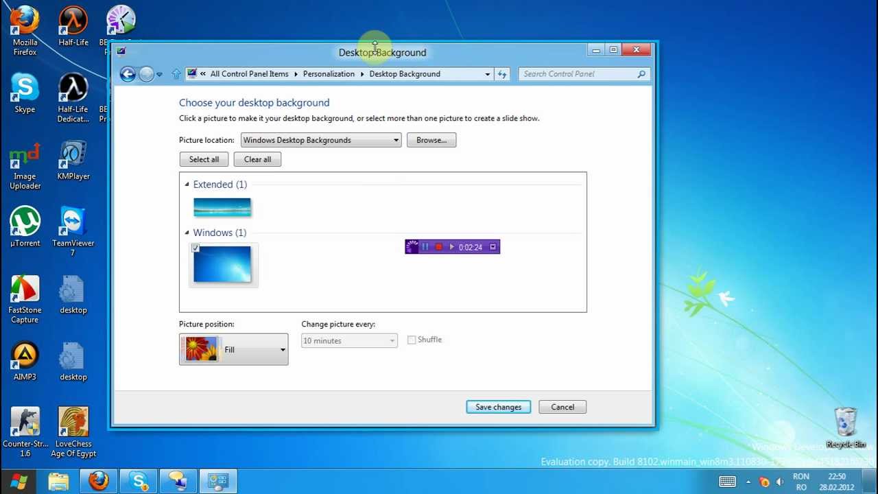Open the window system menu icon
Image resolution: width=878 pixels, height=494 pixels.
[121, 51]
